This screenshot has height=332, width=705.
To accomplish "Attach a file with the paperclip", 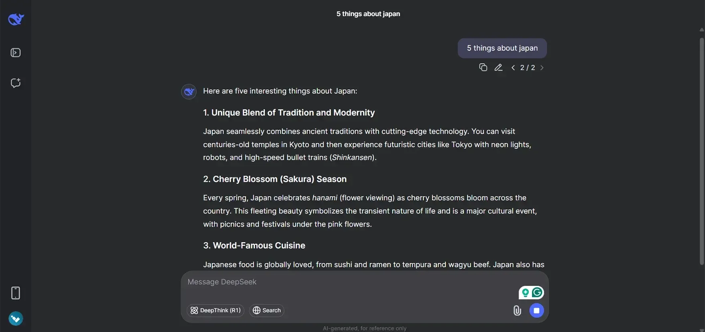I will [x=517, y=310].
